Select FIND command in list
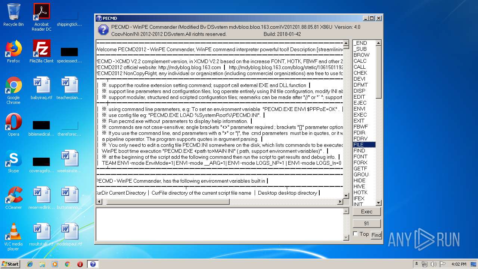This screenshot has width=478, height=269. (x=364, y=151)
